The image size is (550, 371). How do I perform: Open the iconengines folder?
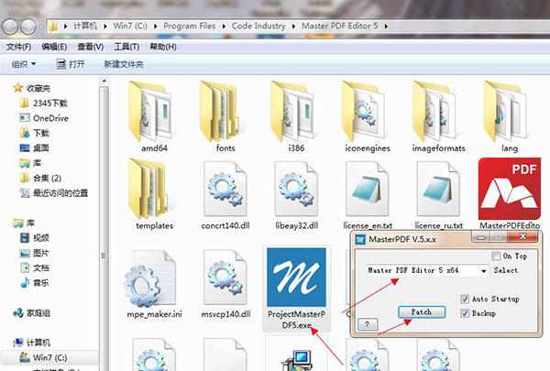368,116
